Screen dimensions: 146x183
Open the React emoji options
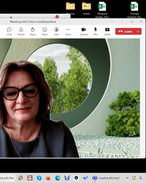tap(45, 31)
